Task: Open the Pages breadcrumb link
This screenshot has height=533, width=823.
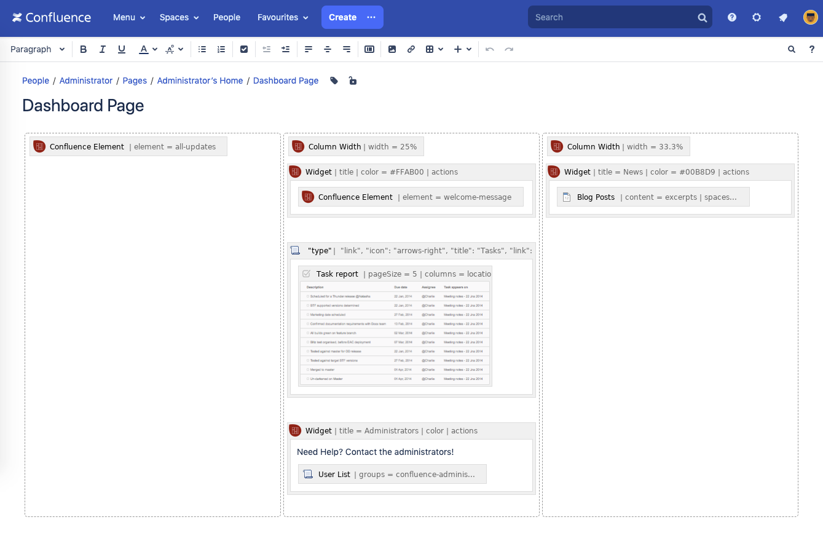Action: coord(135,81)
